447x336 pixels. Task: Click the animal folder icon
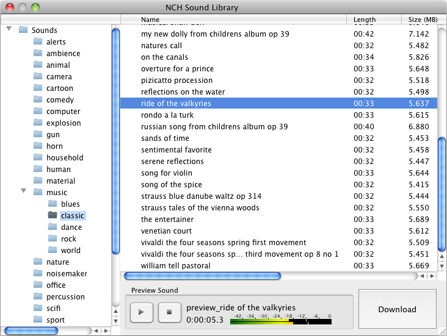(38, 65)
